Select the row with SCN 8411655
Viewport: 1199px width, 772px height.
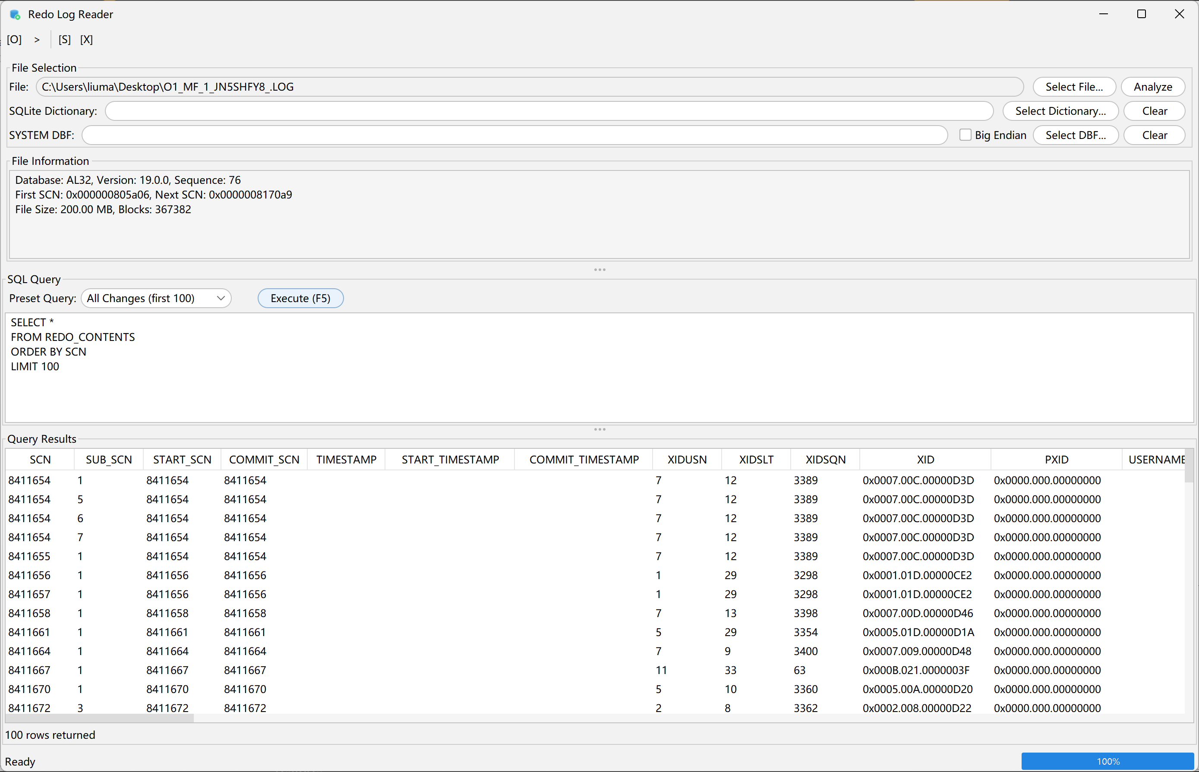(x=595, y=556)
